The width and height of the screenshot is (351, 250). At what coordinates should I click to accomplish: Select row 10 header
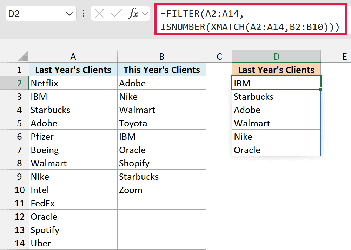pyautogui.click(x=14, y=190)
